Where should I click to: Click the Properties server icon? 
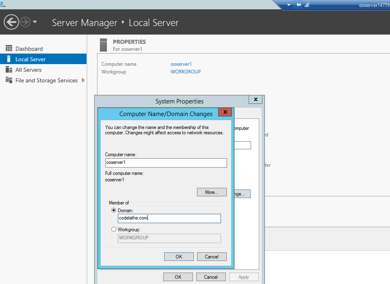tap(104, 45)
